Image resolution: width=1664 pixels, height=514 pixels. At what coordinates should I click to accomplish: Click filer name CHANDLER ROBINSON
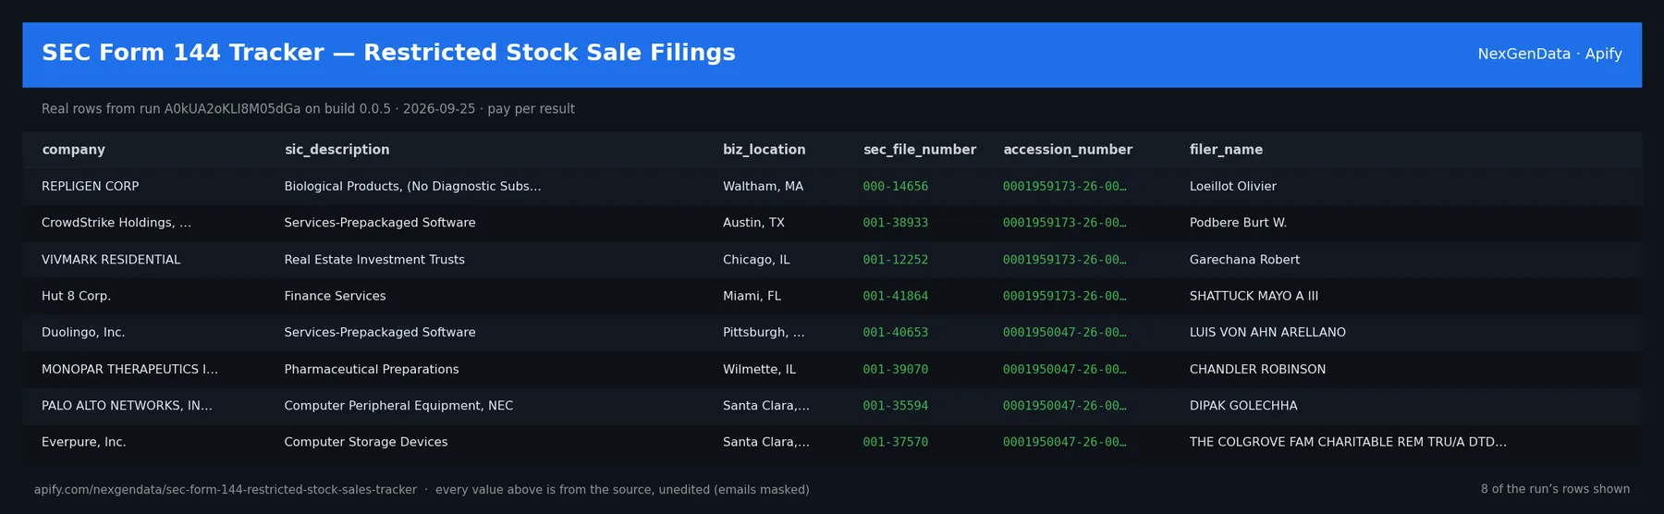[x=1257, y=369]
